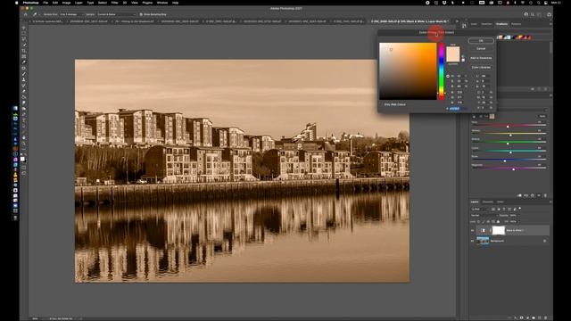Open the Normal blend mode dropdown
Image resolution: width=571 pixels, height=321 pixels.
click(x=484, y=216)
